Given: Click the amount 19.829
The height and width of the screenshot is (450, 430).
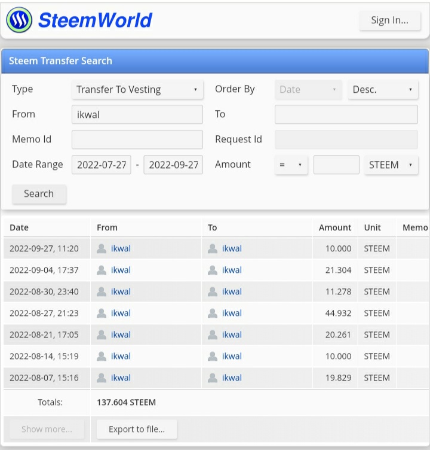Looking at the screenshot, I should [339, 378].
